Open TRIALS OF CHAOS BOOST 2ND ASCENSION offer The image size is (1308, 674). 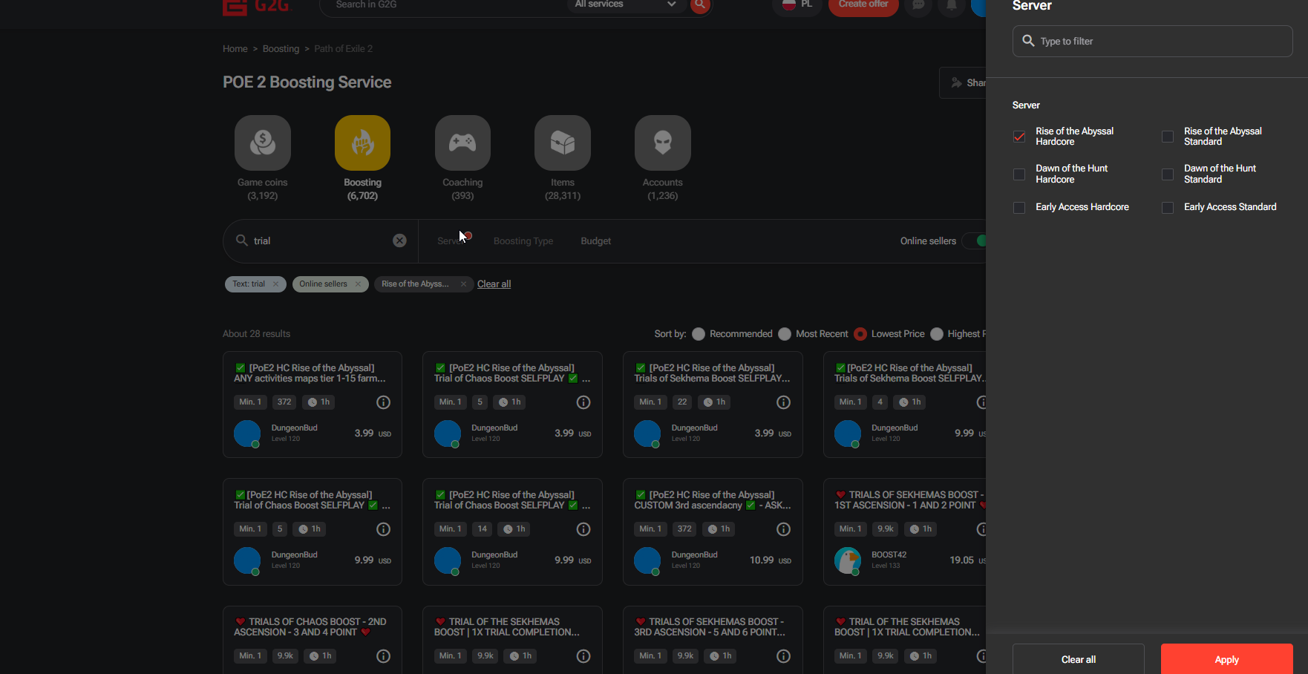312,640
